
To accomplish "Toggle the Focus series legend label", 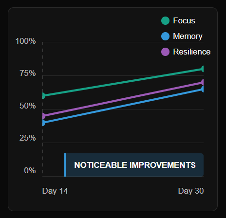I will (x=184, y=20).
